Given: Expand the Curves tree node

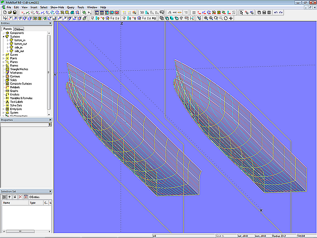Looking at the screenshot, I should click(4, 55).
